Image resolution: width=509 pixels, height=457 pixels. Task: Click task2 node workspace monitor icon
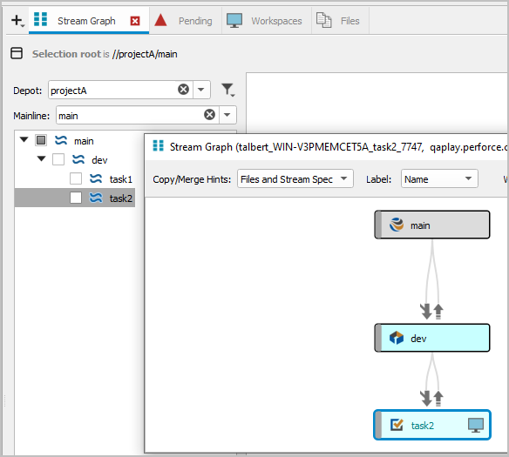click(x=476, y=425)
